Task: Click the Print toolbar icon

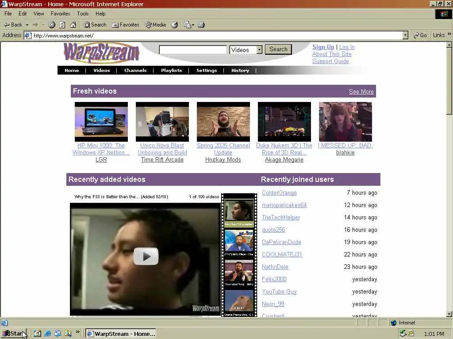Action: click(201, 25)
